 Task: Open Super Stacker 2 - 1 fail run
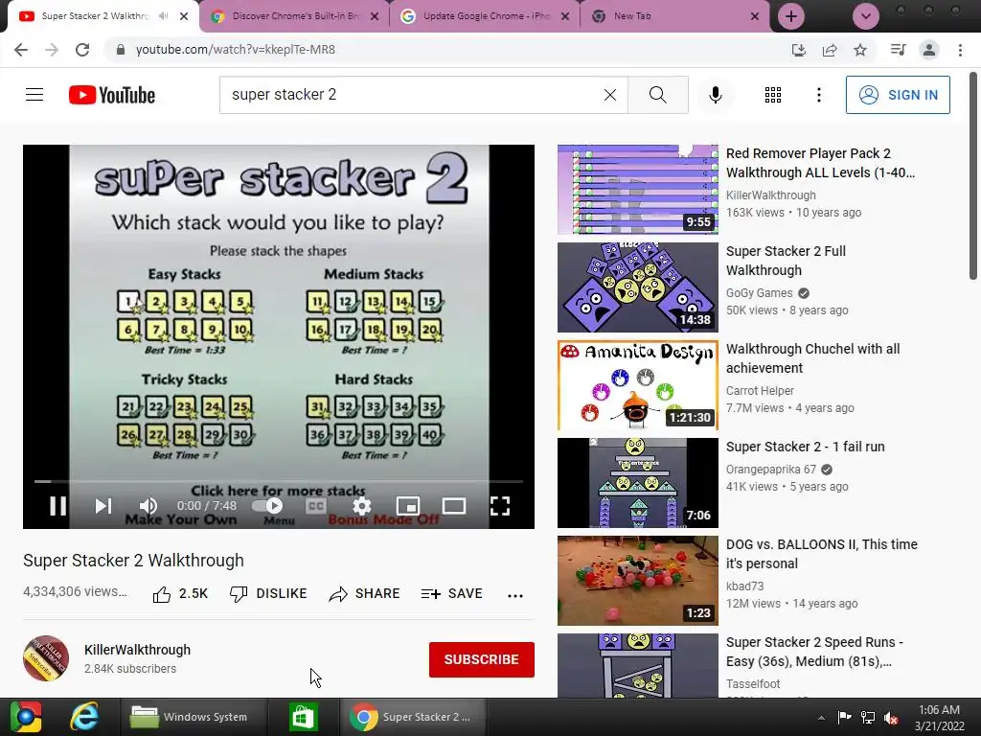point(805,447)
